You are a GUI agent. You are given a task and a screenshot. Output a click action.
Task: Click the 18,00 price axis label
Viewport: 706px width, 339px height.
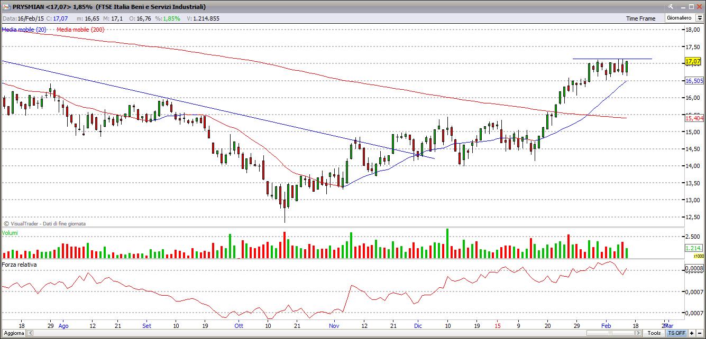click(x=692, y=30)
